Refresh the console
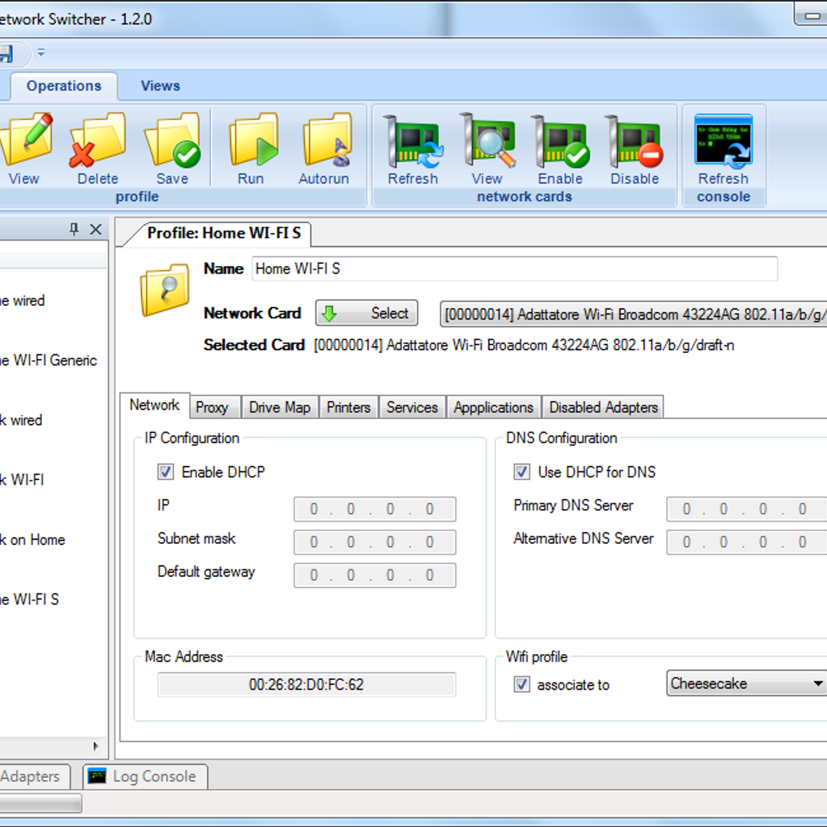This screenshot has height=827, width=827. coord(723,149)
